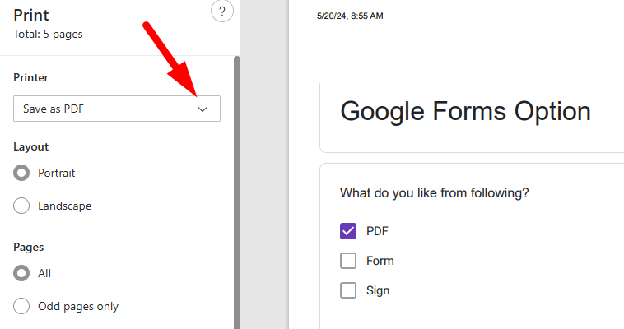Screen dimensions: 624x329
Task: Click the print panel vertical scrollbar
Action: 237,189
